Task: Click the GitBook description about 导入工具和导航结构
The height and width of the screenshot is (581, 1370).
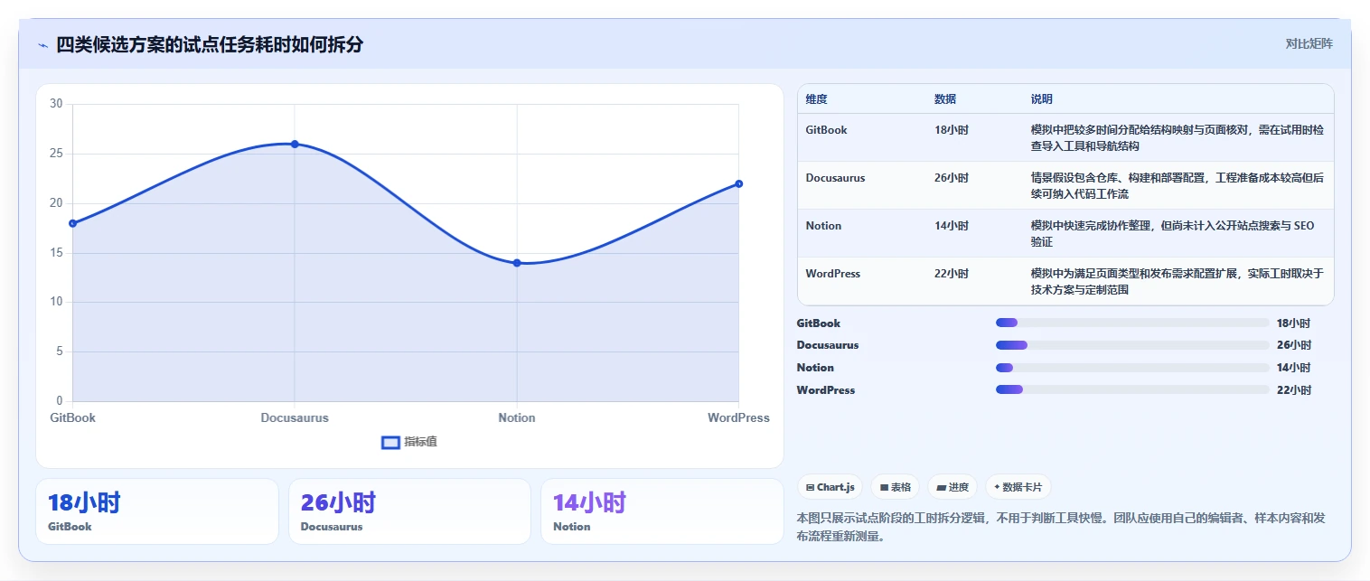Action: point(1178,138)
